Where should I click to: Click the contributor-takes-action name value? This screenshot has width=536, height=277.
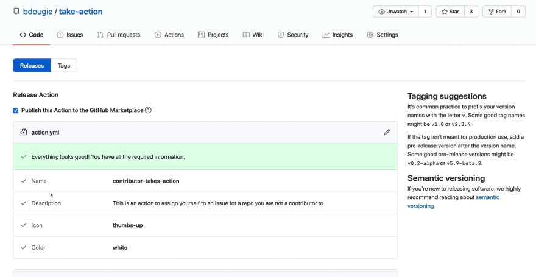(x=146, y=181)
